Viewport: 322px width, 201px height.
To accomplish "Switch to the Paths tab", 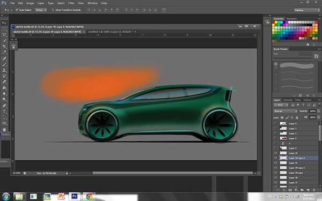I will tap(298, 100).
